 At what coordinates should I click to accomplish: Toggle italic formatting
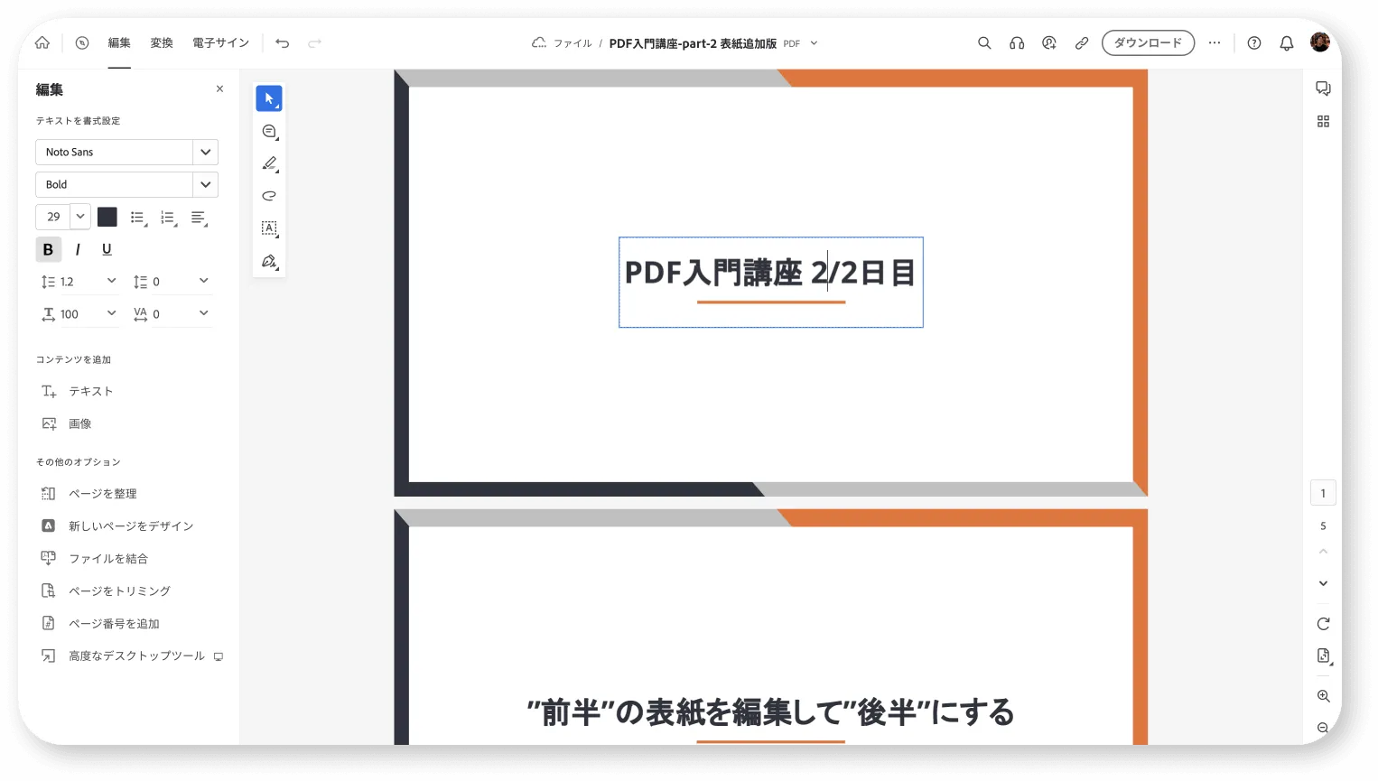point(78,249)
